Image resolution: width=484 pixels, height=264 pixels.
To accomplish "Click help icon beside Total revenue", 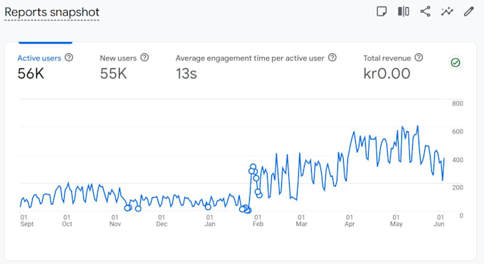I will 419,58.
